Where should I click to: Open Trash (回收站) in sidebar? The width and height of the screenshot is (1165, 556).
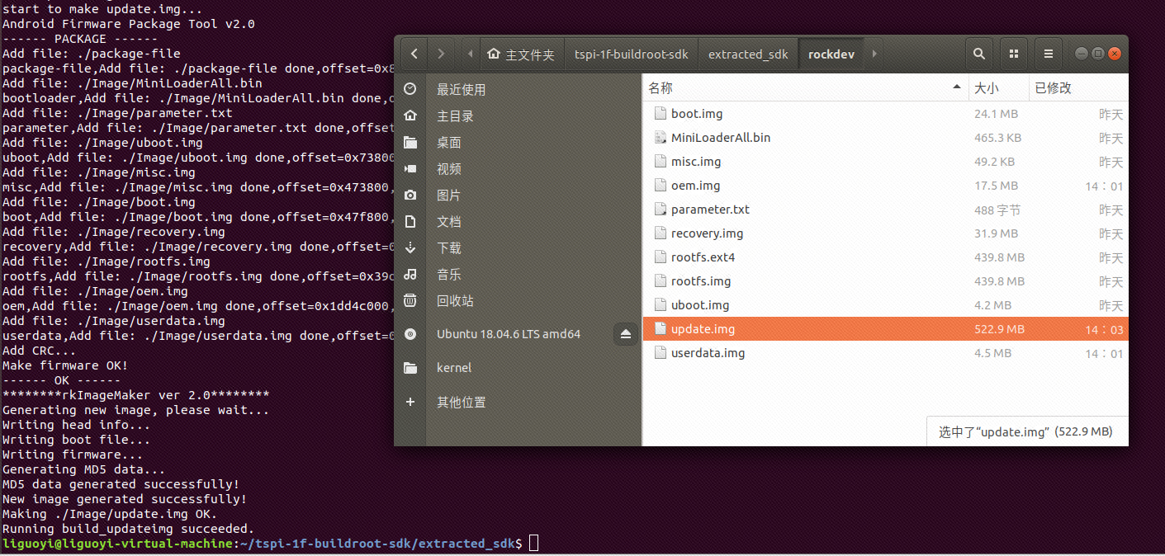tap(455, 301)
